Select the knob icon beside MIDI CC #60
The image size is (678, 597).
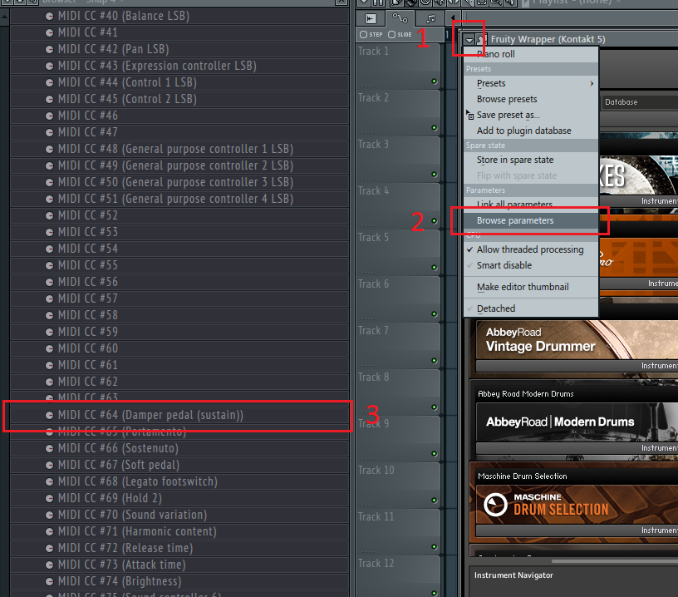pos(49,348)
